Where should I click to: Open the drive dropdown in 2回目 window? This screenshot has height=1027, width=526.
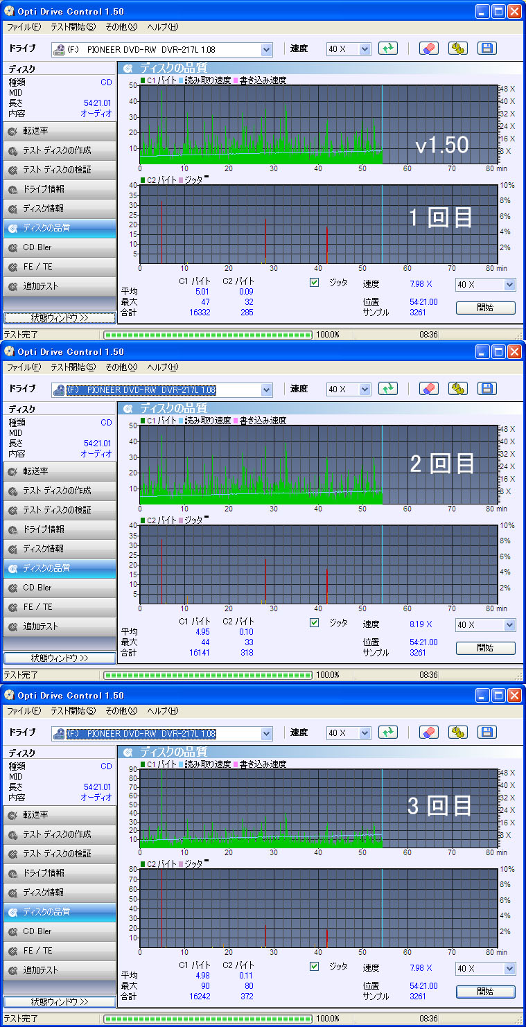(x=266, y=390)
